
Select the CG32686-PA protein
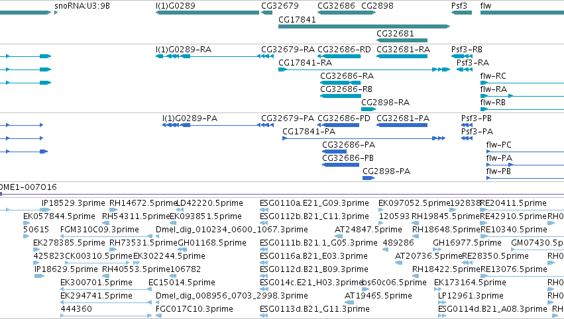[x=334, y=152]
